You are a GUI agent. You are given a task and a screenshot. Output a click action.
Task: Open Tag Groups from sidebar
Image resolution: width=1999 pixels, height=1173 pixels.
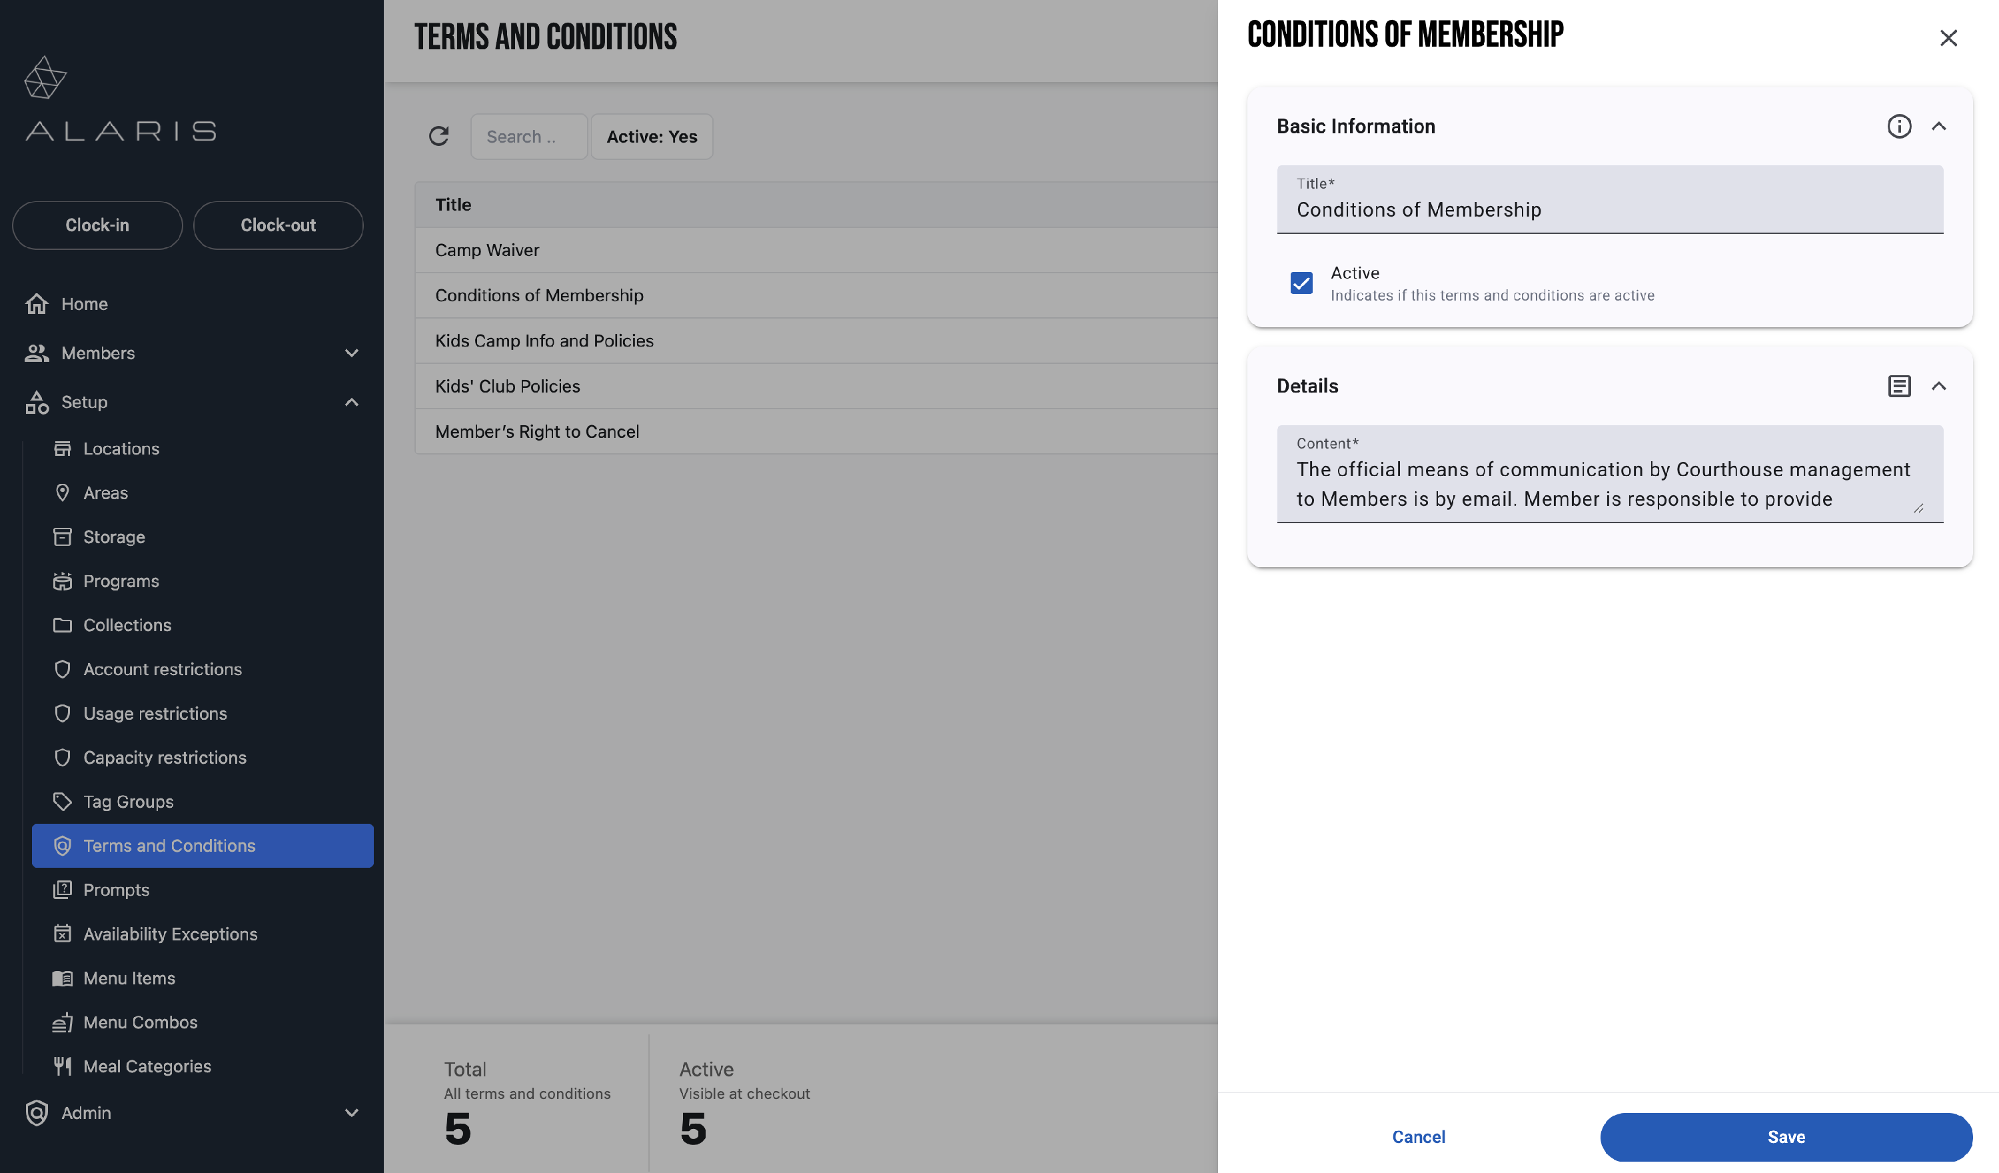click(x=128, y=802)
